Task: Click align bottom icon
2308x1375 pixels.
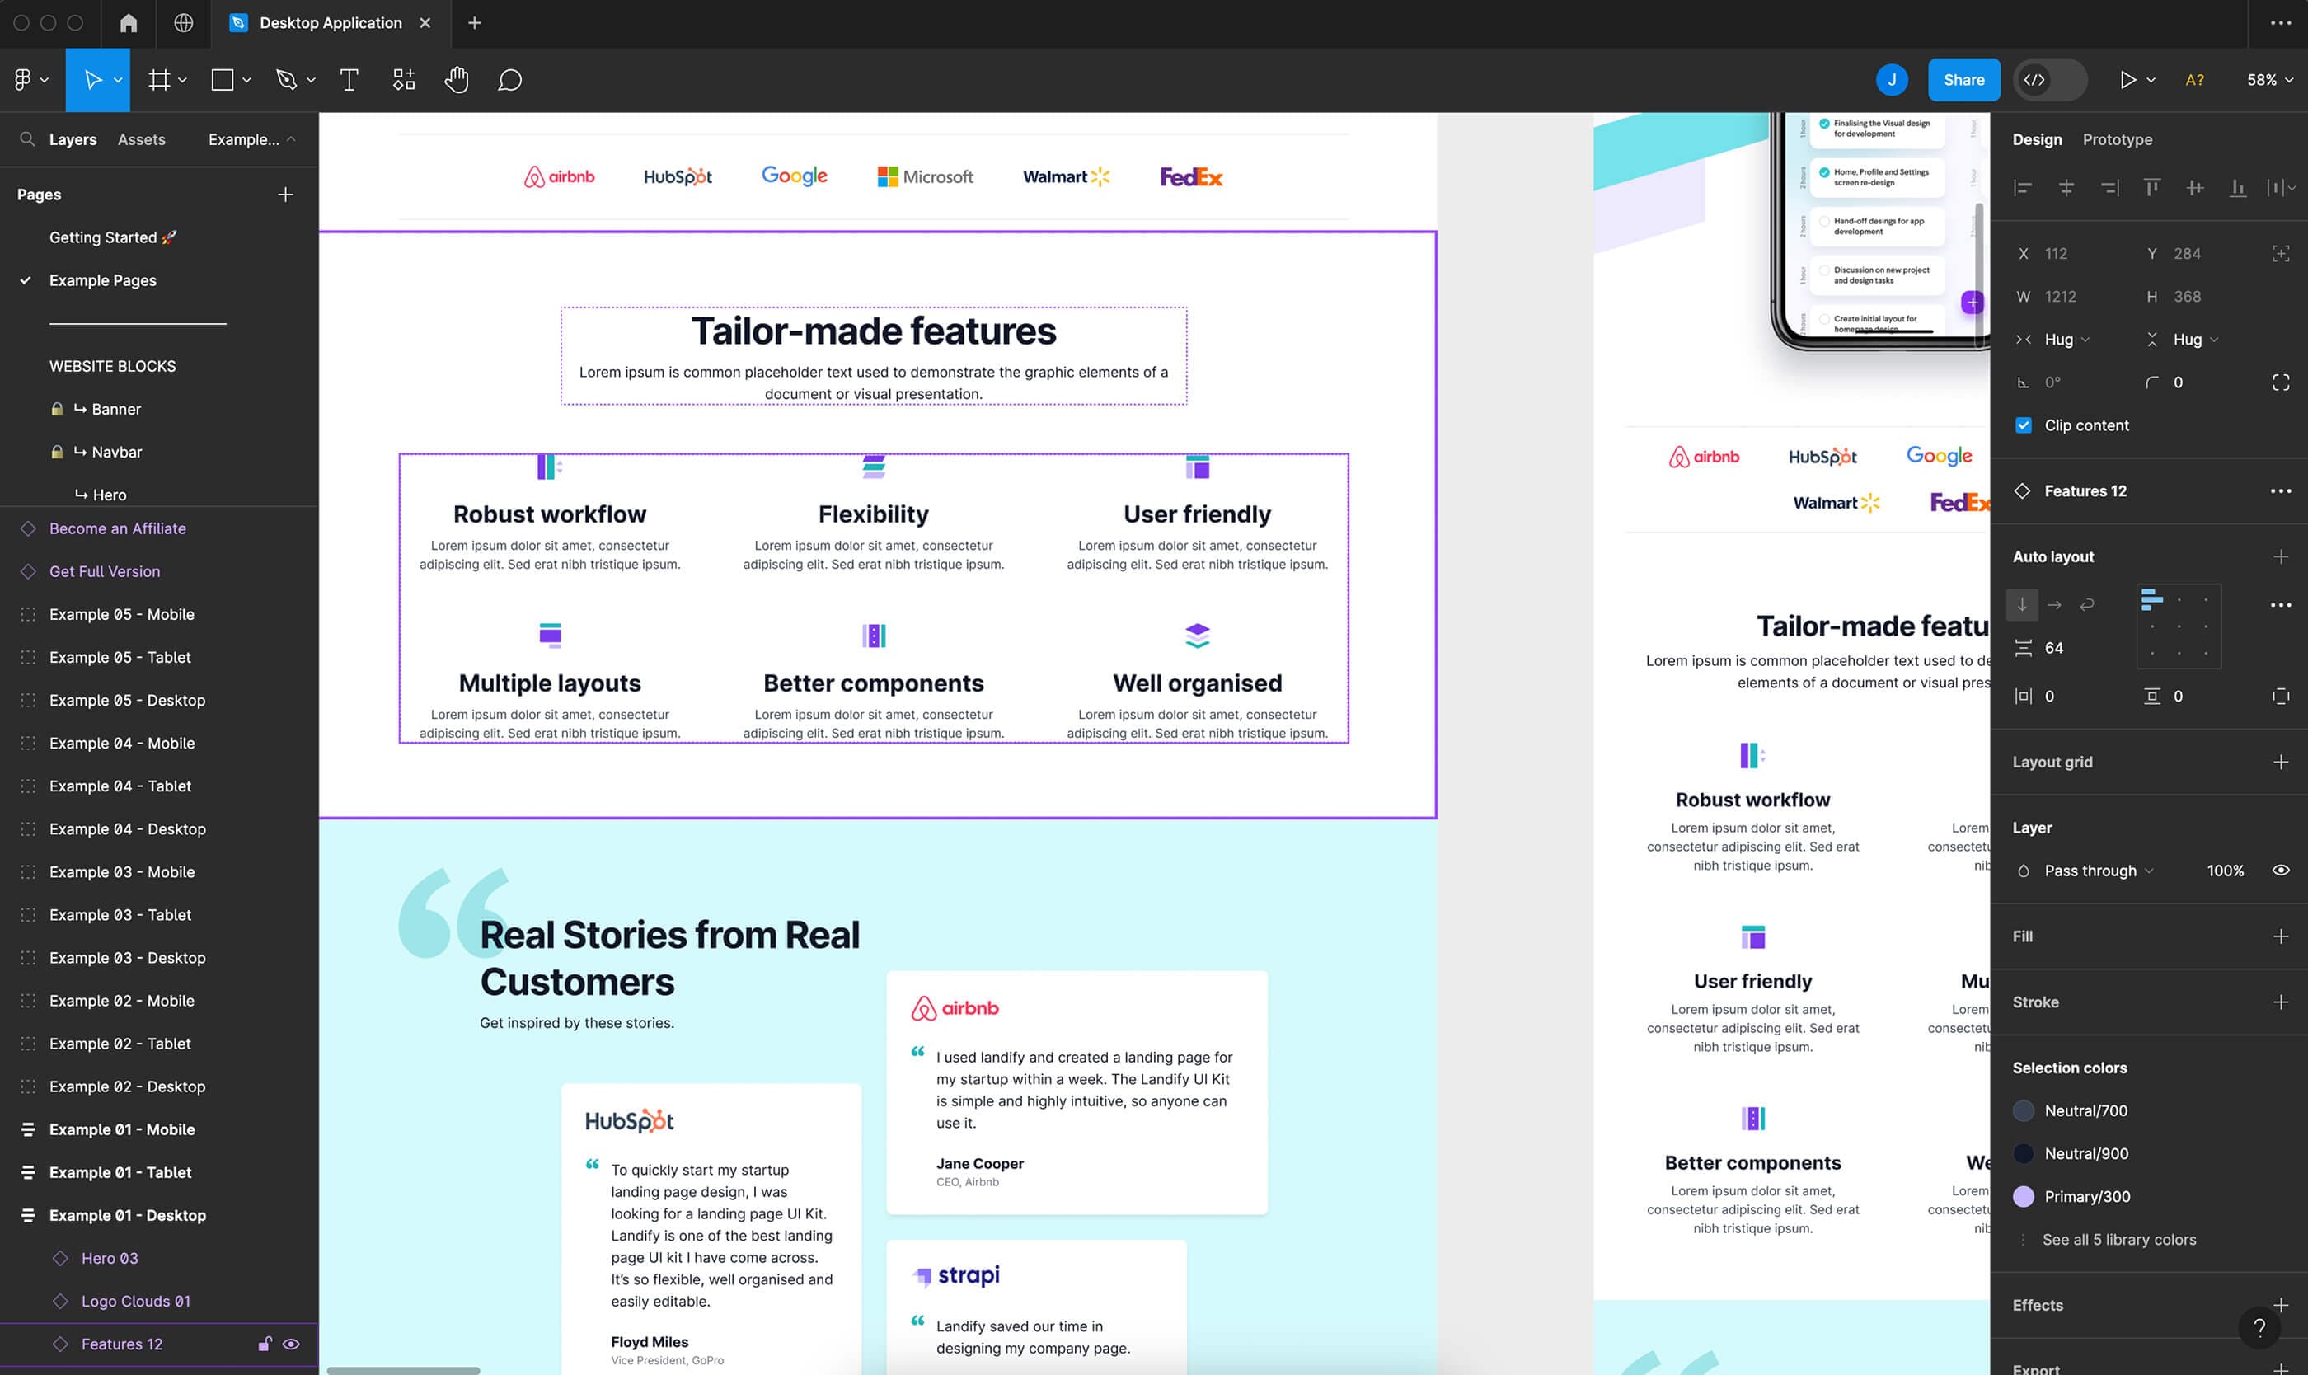Action: (x=2238, y=188)
